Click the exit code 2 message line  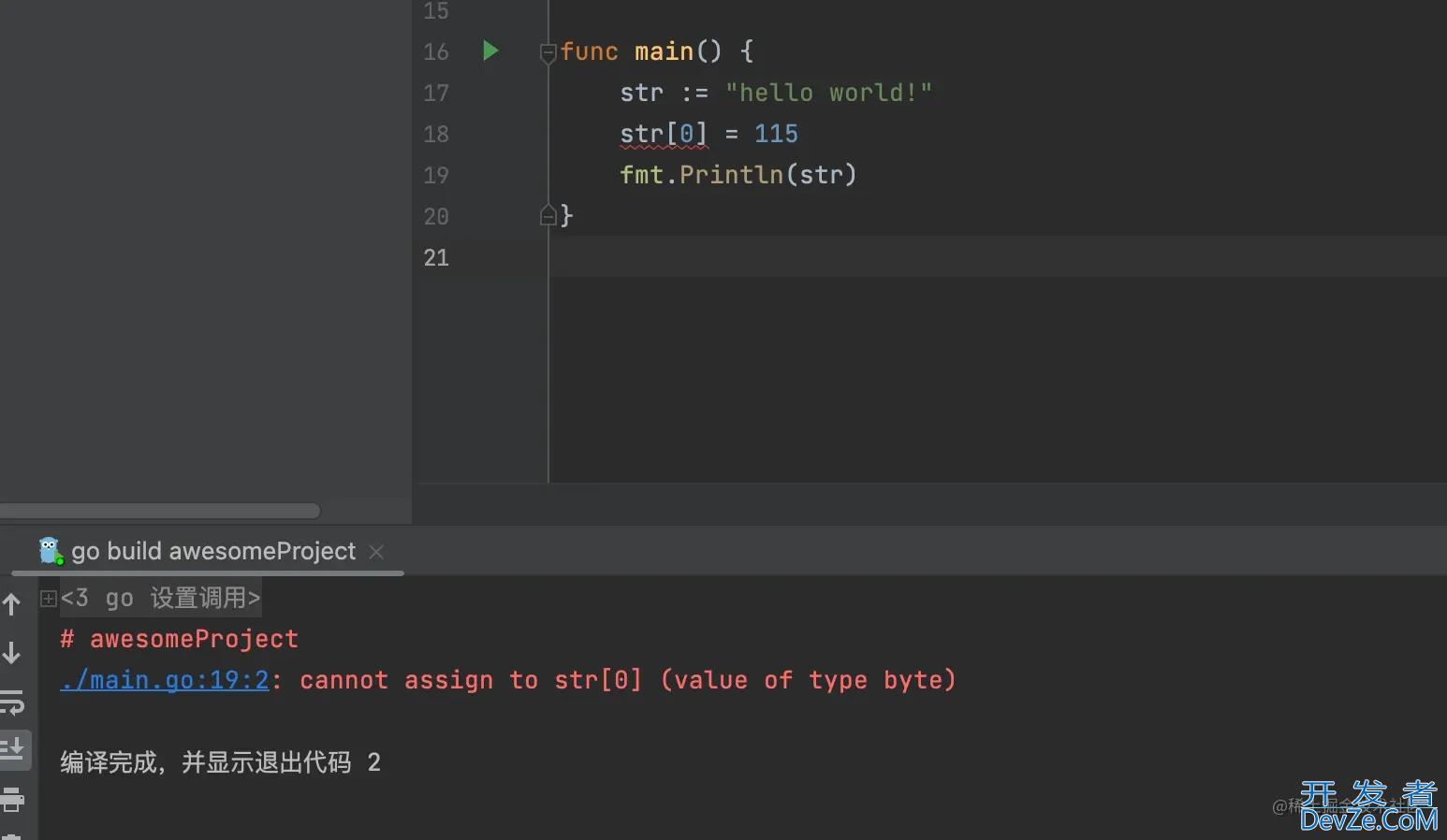click(221, 762)
